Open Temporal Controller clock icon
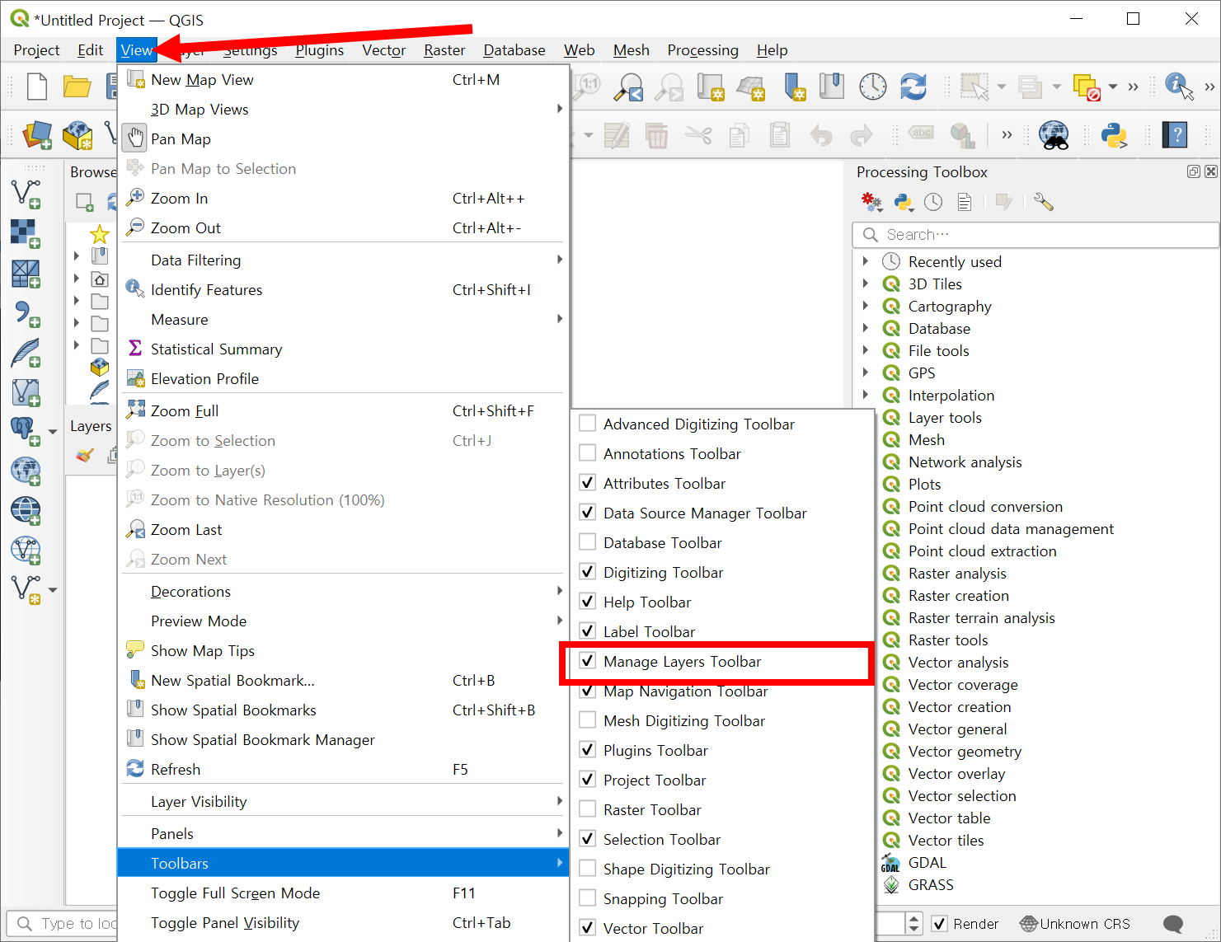 872,87
